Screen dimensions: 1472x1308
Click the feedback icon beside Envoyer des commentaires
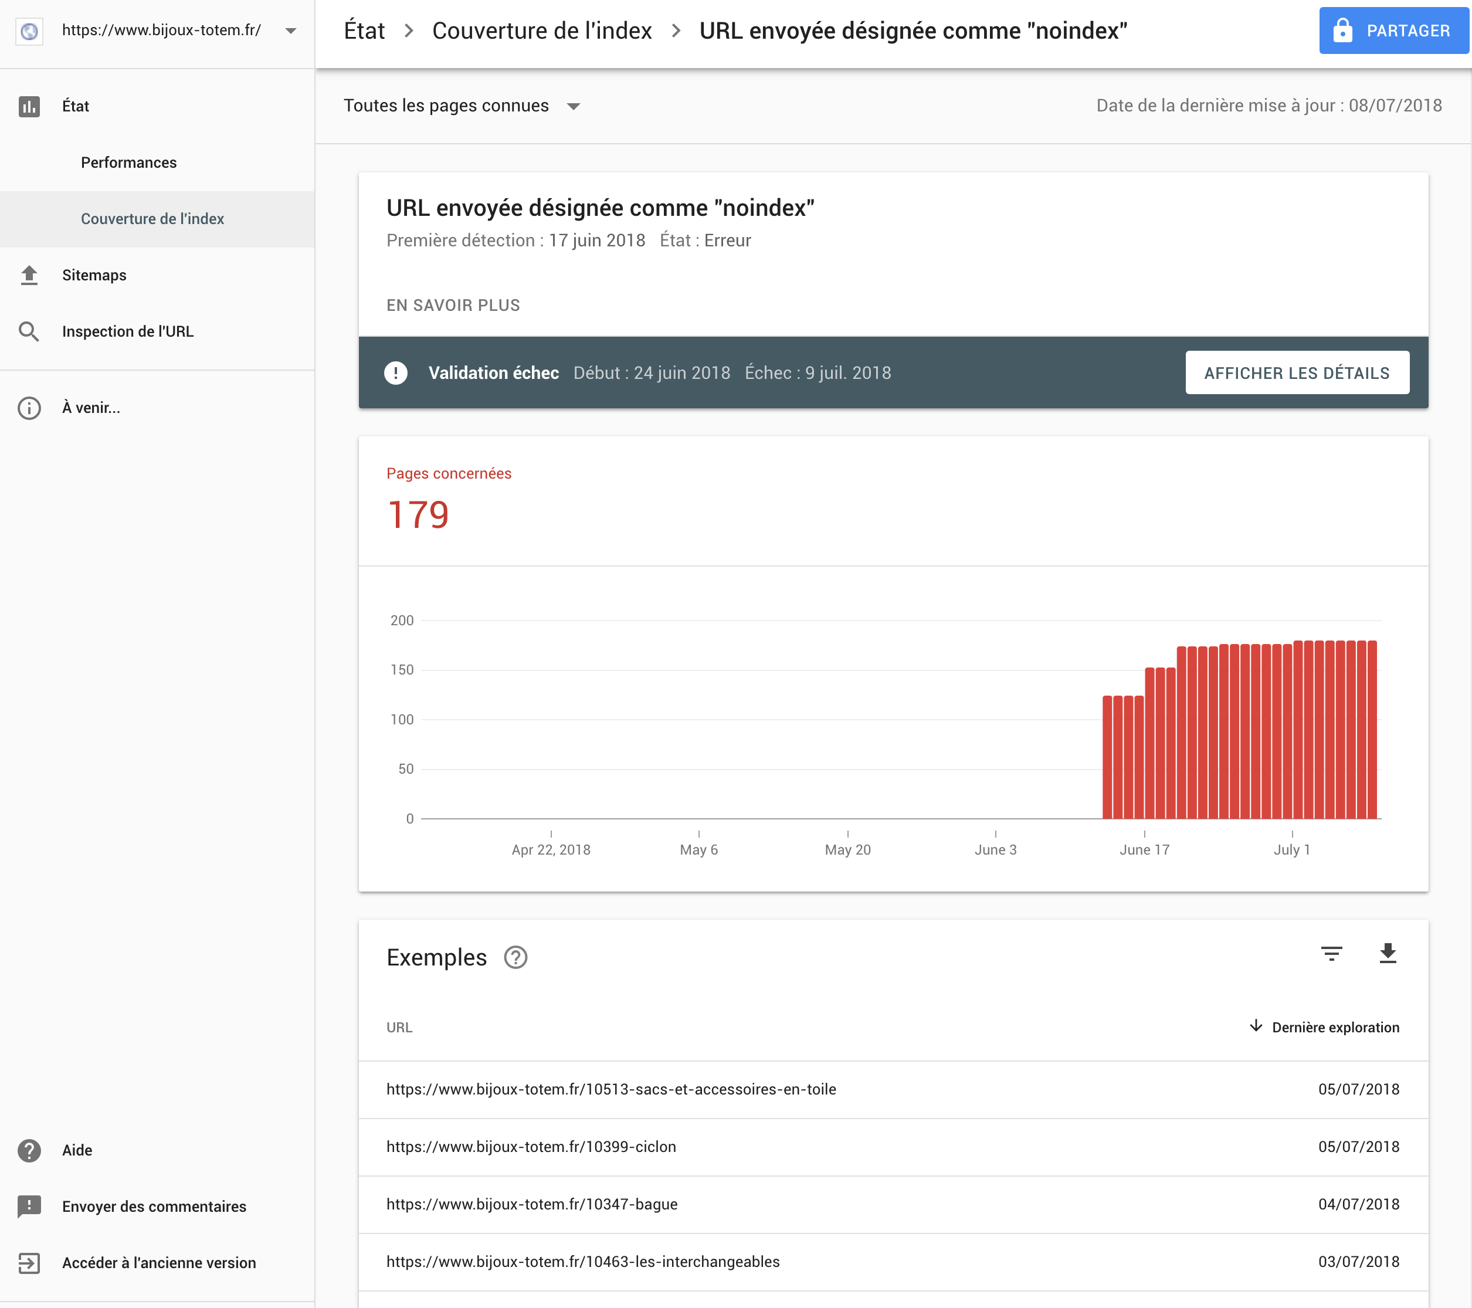tap(29, 1207)
